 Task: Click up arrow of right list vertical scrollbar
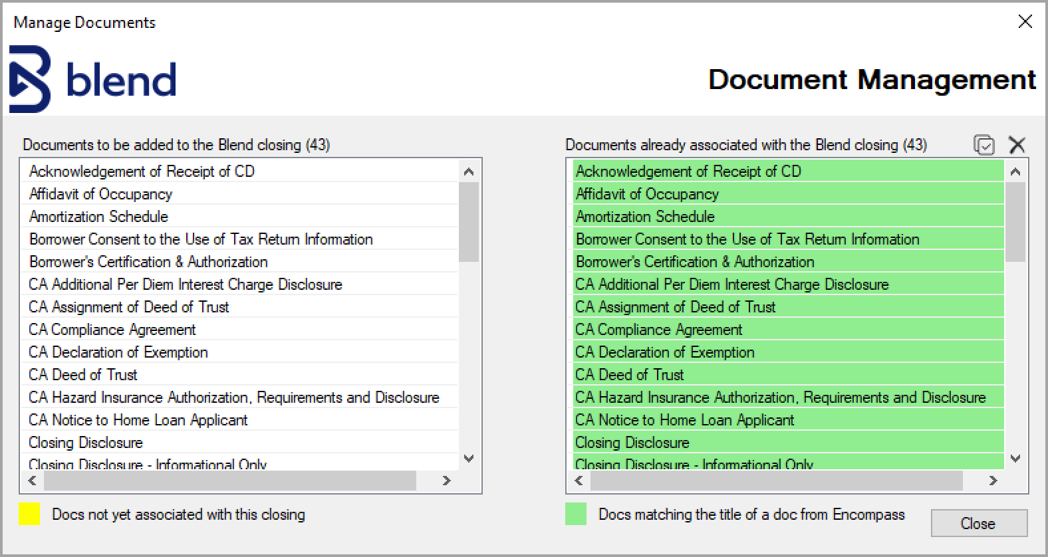click(x=1015, y=171)
